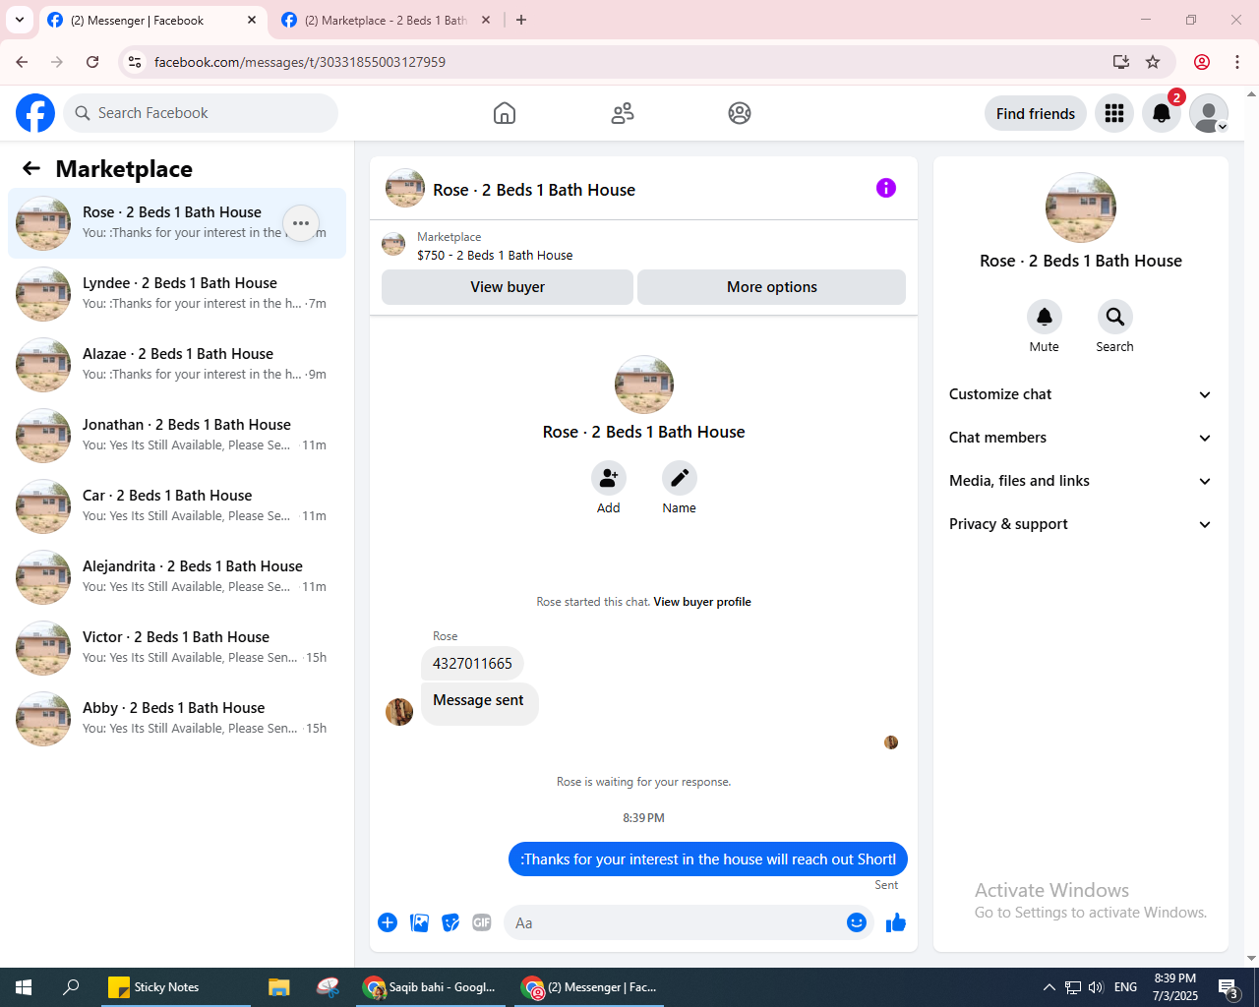The image size is (1259, 1007).
Task: Open File Explorer from the taskbar
Action: click(279, 987)
